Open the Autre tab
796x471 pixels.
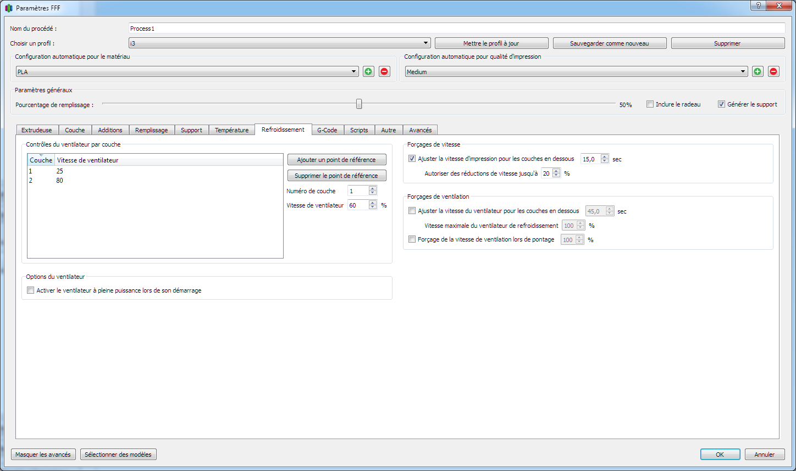(389, 130)
